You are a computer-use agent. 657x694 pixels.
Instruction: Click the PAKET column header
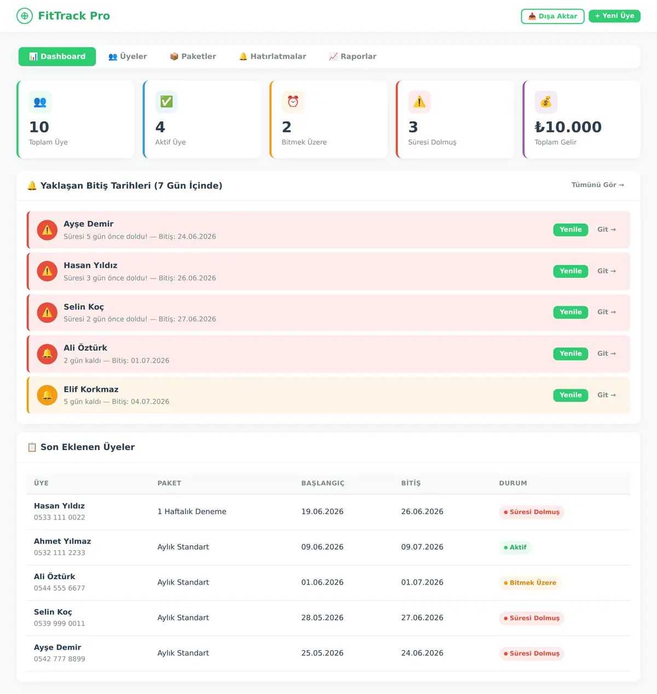(x=169, y=483)
